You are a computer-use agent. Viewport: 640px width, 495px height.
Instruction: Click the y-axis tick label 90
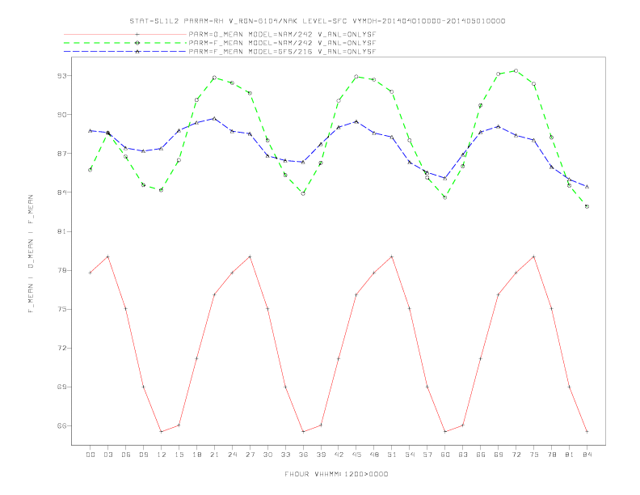(61, 115)
